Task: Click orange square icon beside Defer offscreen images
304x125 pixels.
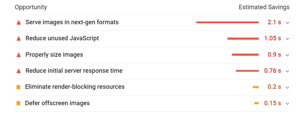Action: [x=19, y=103]
